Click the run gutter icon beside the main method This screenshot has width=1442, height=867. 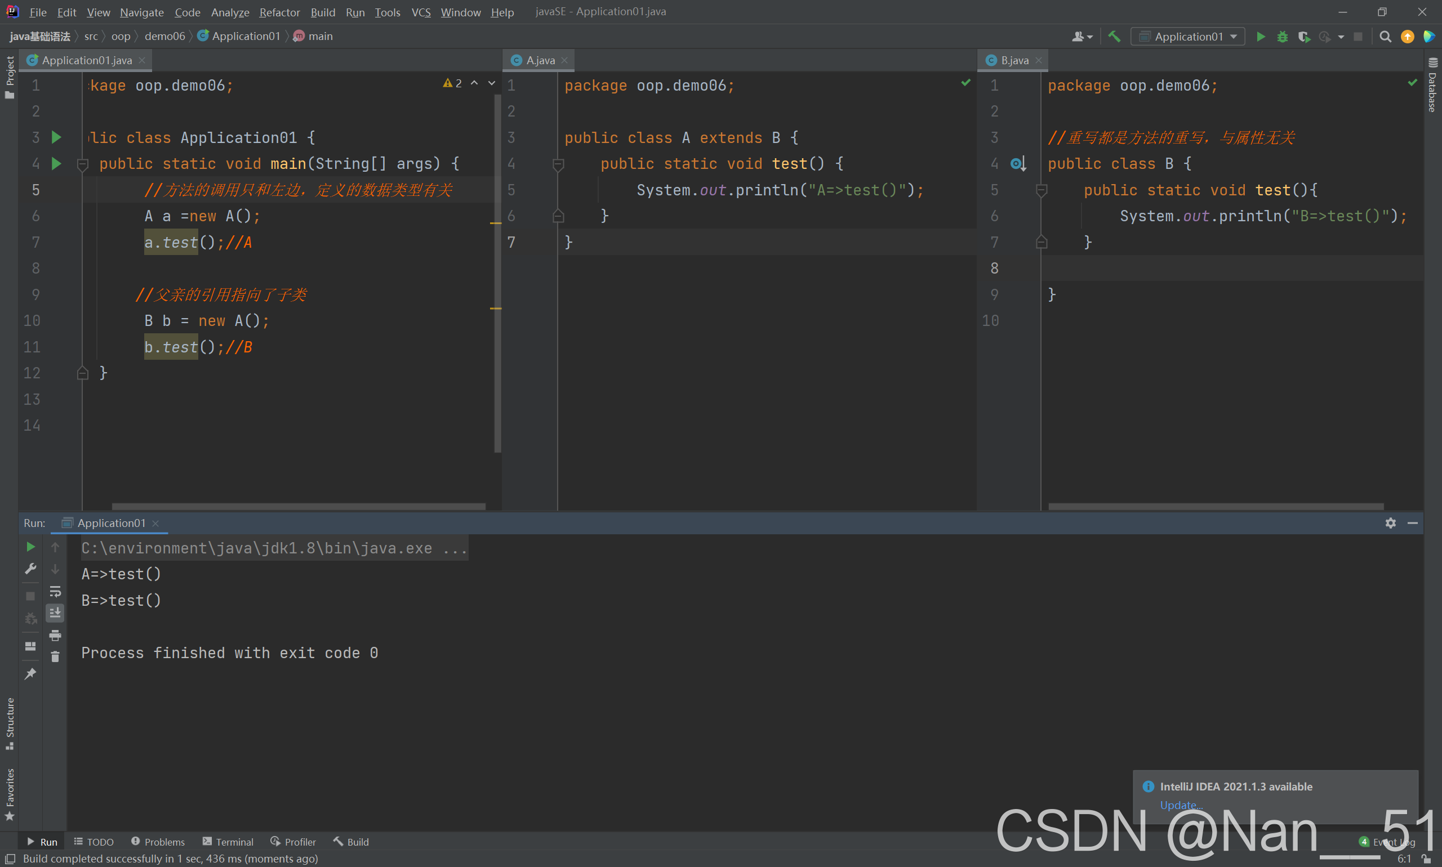click(x=57, y=164)
